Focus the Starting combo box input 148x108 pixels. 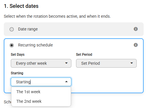[x=41, y=82]
